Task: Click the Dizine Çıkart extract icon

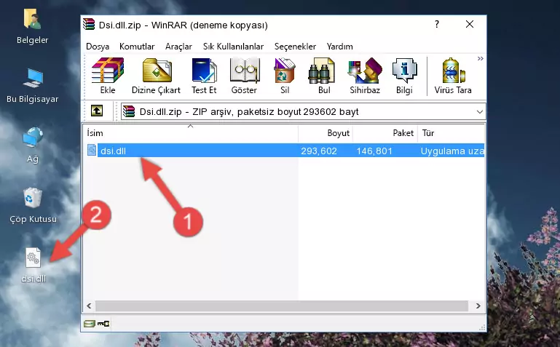Action: 156,76
